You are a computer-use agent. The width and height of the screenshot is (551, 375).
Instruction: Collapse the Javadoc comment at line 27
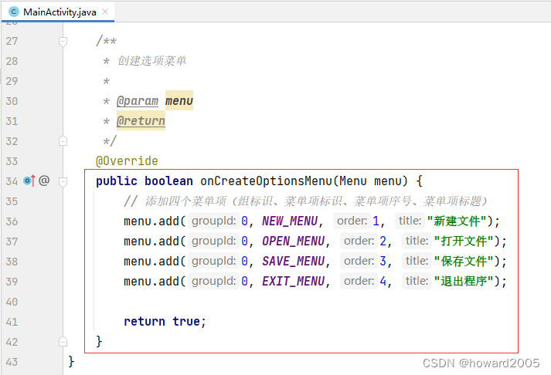click(x=63, y=42)
